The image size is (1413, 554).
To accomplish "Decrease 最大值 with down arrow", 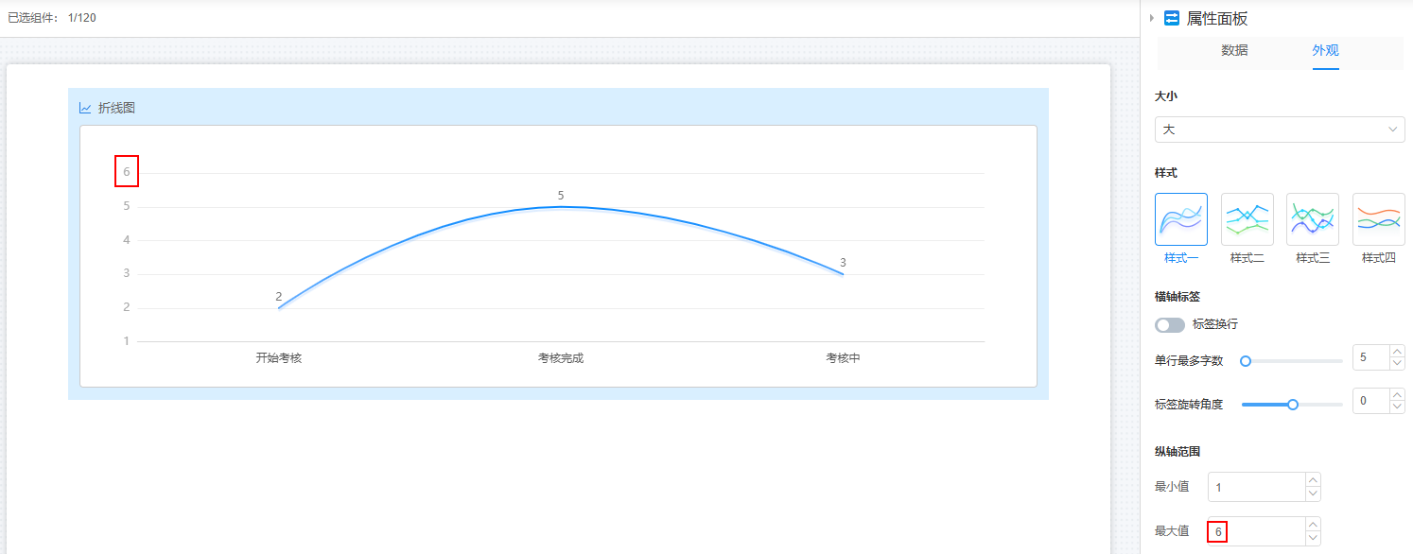I will click(1312, 539).
